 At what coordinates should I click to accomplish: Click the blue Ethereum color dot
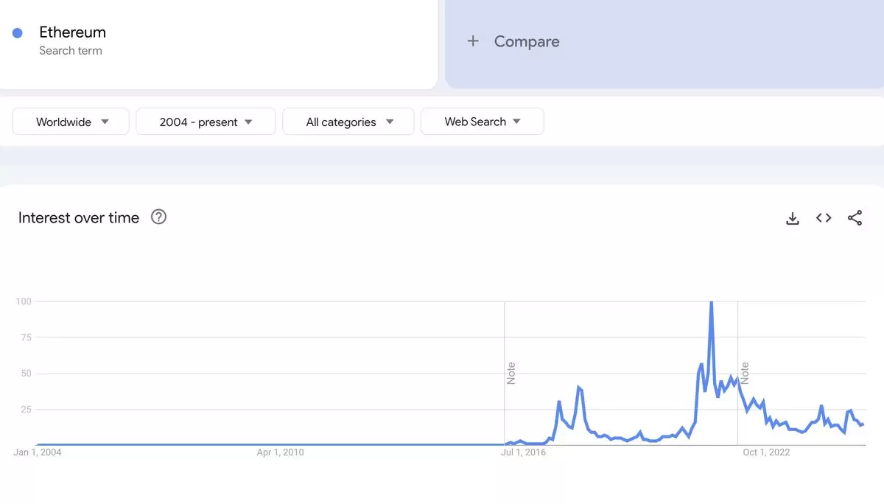tap(18, 32)
